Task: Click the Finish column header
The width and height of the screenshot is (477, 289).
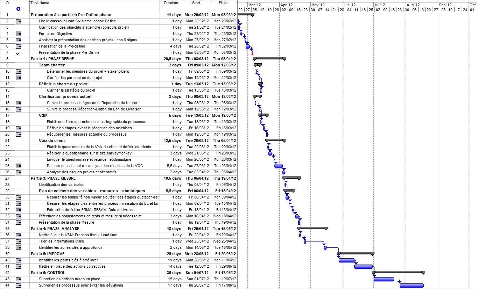Action: (x=223, y=3)
